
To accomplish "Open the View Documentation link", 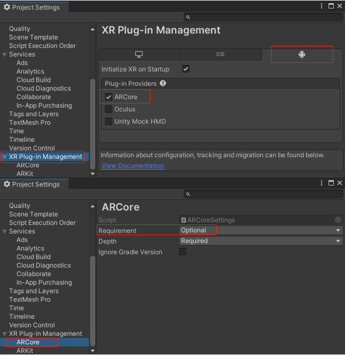I will point(133,166).
